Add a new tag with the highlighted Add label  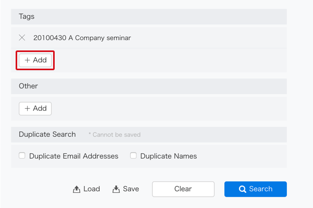(40, 60)
